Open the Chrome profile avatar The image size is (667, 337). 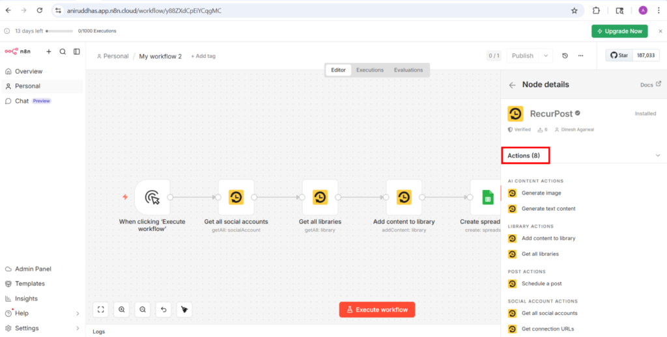pos(643,10)
